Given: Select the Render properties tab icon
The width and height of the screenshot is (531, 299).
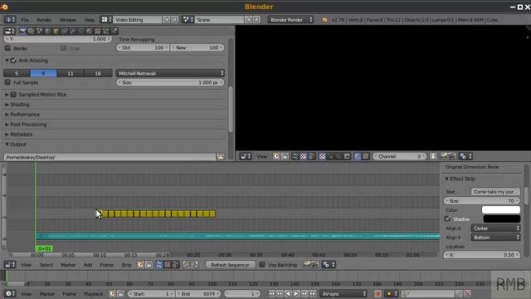Looking at the screenshot, I should [x=22, y=32].
